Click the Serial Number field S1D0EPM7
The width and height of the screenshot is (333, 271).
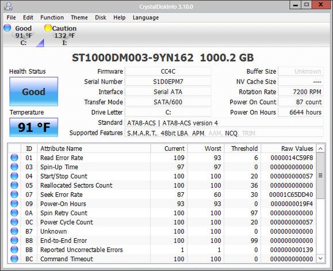168,82
